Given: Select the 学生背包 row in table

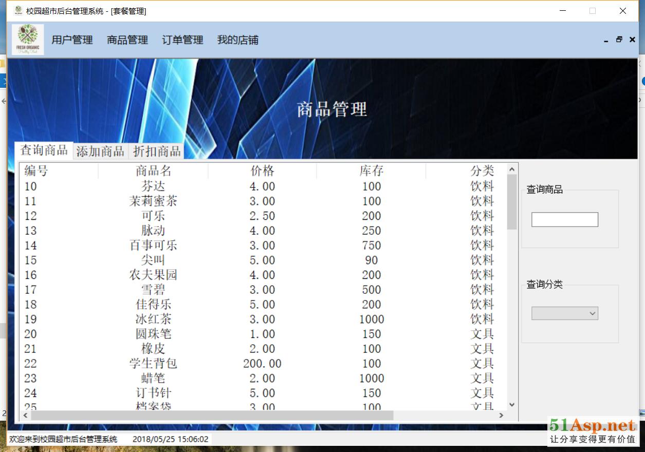Looking at the screenshot, I should pos(153,364).
